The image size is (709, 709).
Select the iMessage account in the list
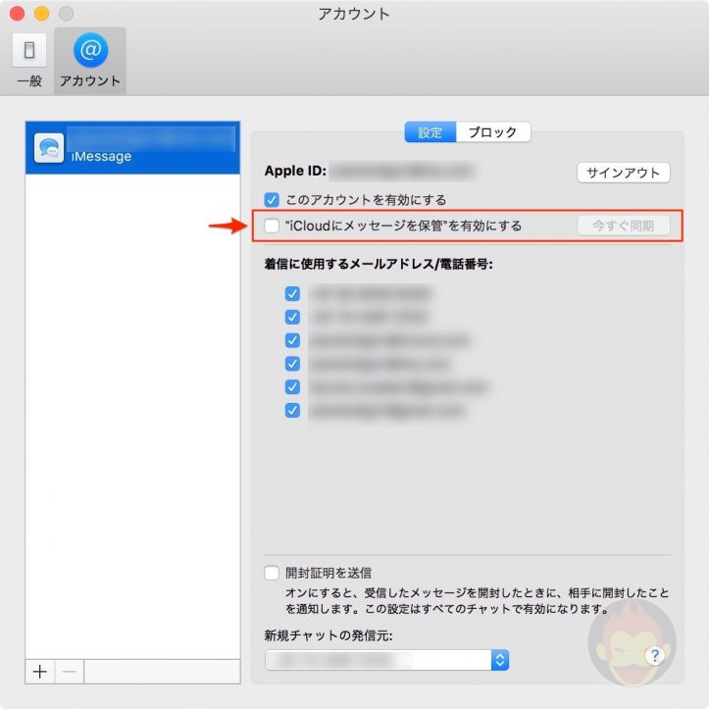(132, 148)
